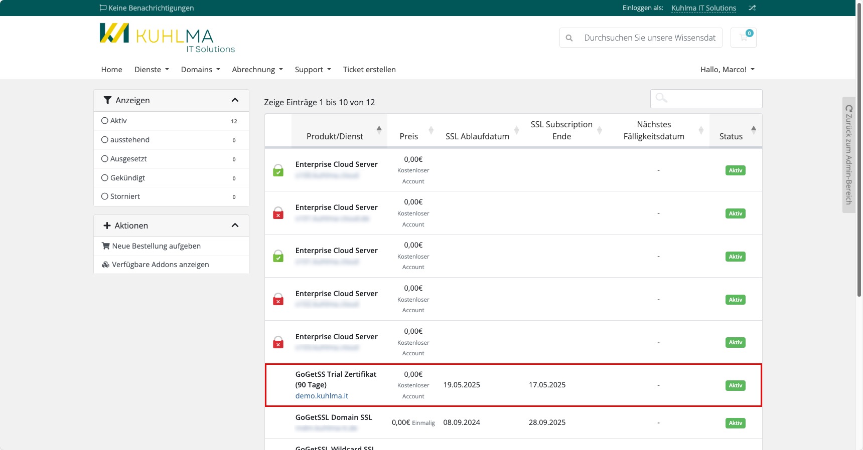Viewport: 863px width, 450px height.
Task: Click red SSL padlock in fourth Enterprise Cloud Server row
Action: [x=278, y=300]
